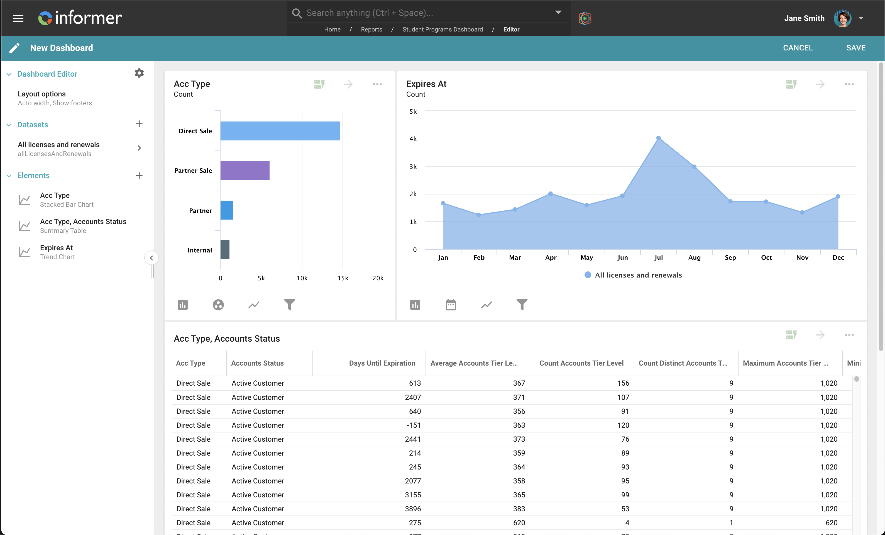The image size is (885, 535).
Task: Add a new dataset with plus icon
Action: [x=139, y=124]
